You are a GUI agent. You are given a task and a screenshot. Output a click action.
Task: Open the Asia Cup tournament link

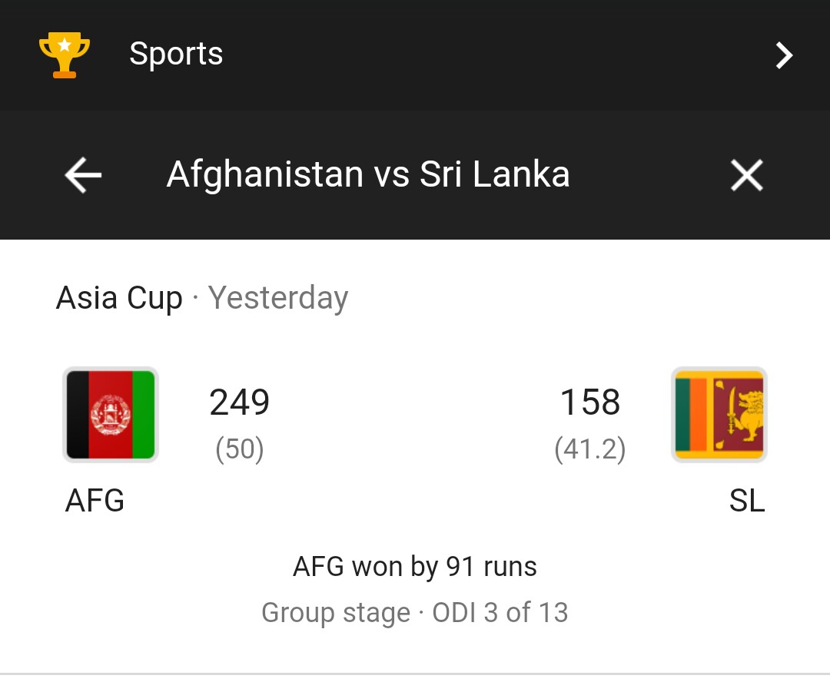(x=119, y=298)
